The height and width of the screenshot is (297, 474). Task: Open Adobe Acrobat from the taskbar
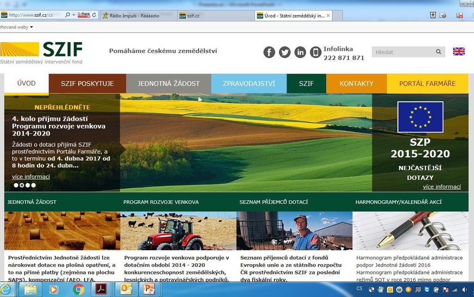(100, 290)
